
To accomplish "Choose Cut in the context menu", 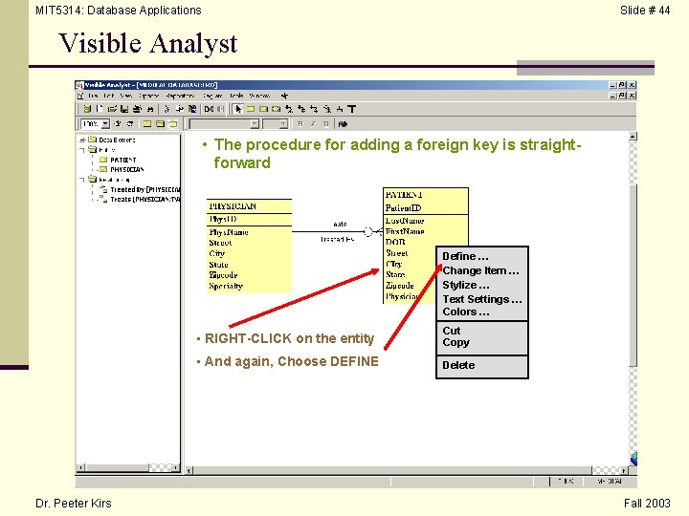I will click(452, 331).
